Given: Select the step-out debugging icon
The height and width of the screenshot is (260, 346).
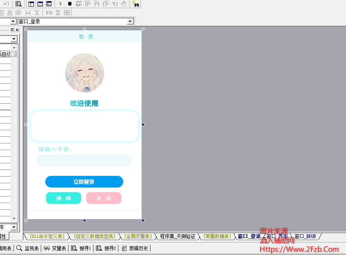Looking at the screenshot, I should click(x=106, y=4).
